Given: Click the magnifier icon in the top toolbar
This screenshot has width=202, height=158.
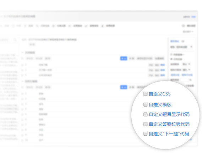Looking at the screenshot, I should tap(37, 26).
